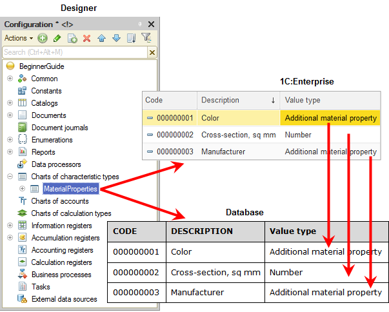Click the filter by subsystems icon
The image size is (389, 312).
[x=146, y=38]
